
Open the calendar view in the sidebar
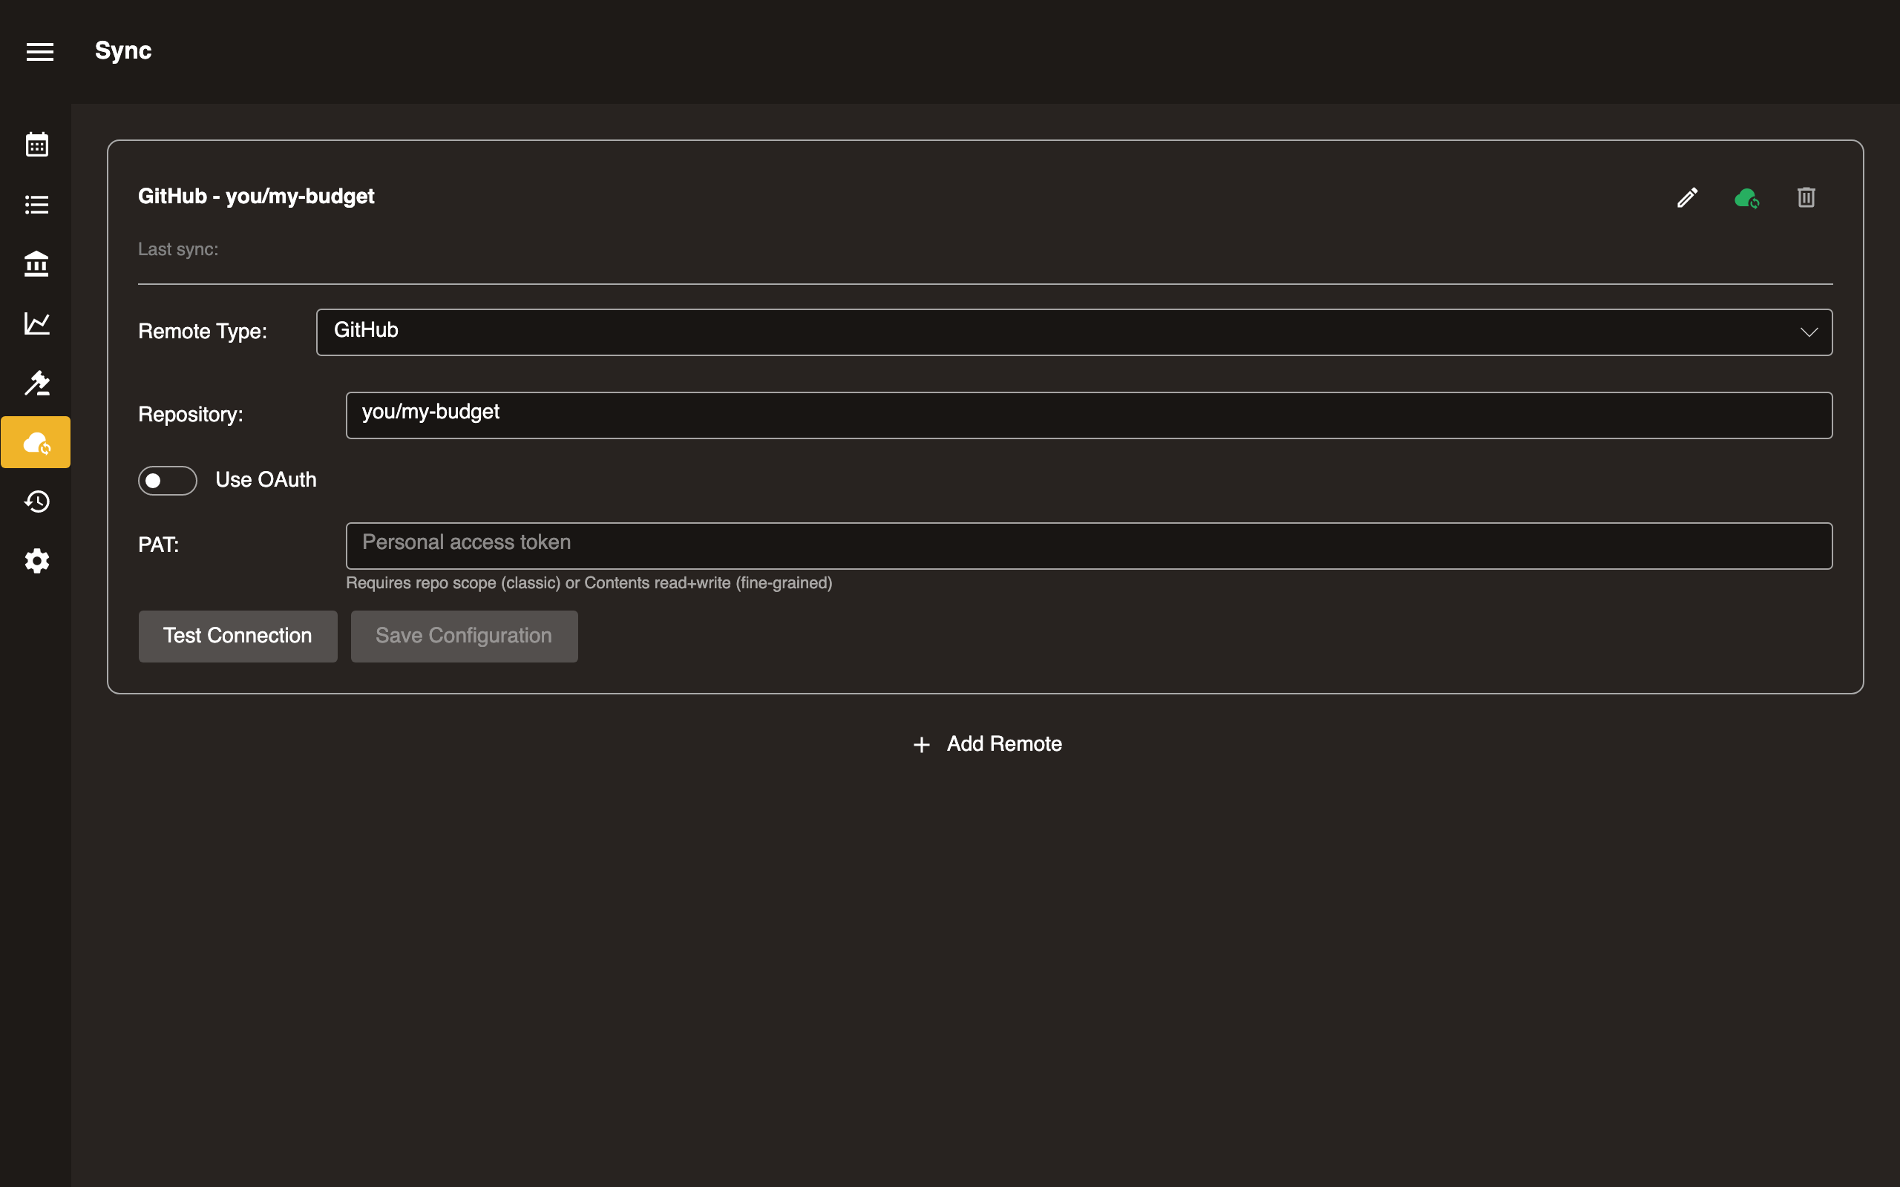point(36,144)
